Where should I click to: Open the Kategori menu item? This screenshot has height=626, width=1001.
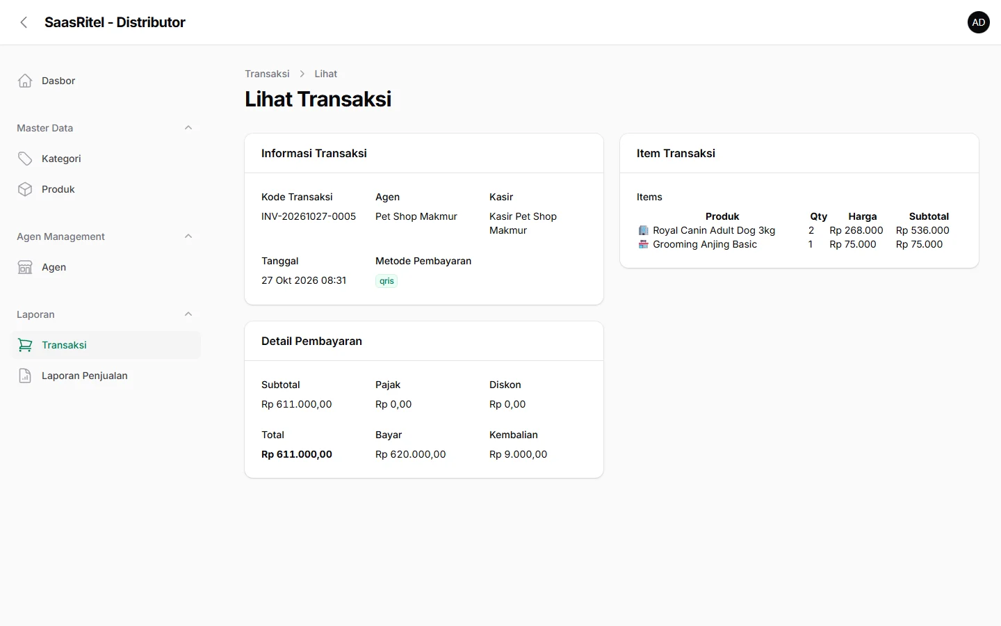pyautogui.click(x=106, y=159)
